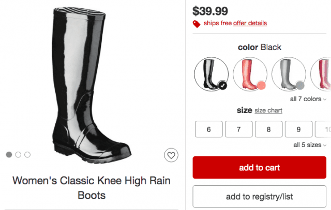Switch to the third product image dot

tap(27, 155)
